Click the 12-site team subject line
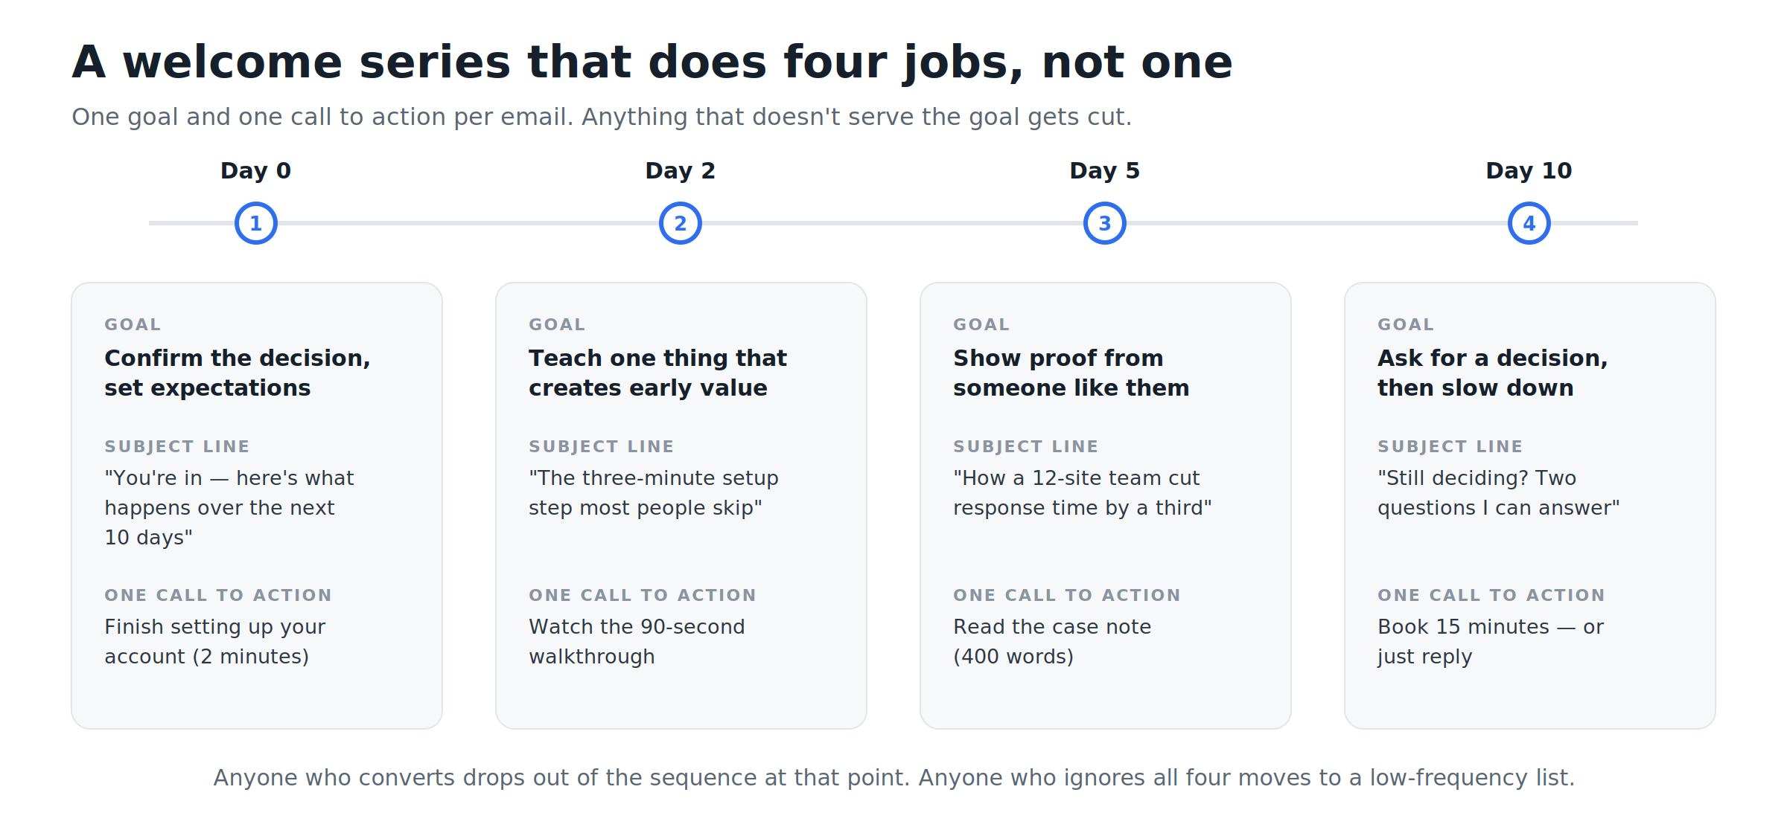The image size is (1787, 833). [1083, 492]
